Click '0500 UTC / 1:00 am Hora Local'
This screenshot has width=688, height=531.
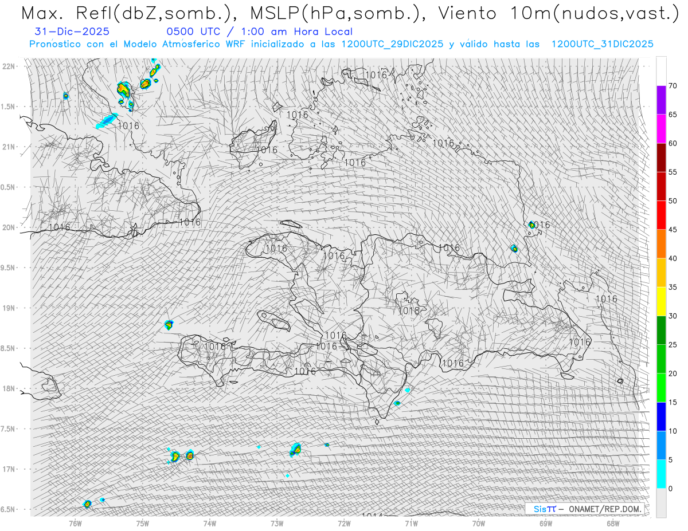260,32
